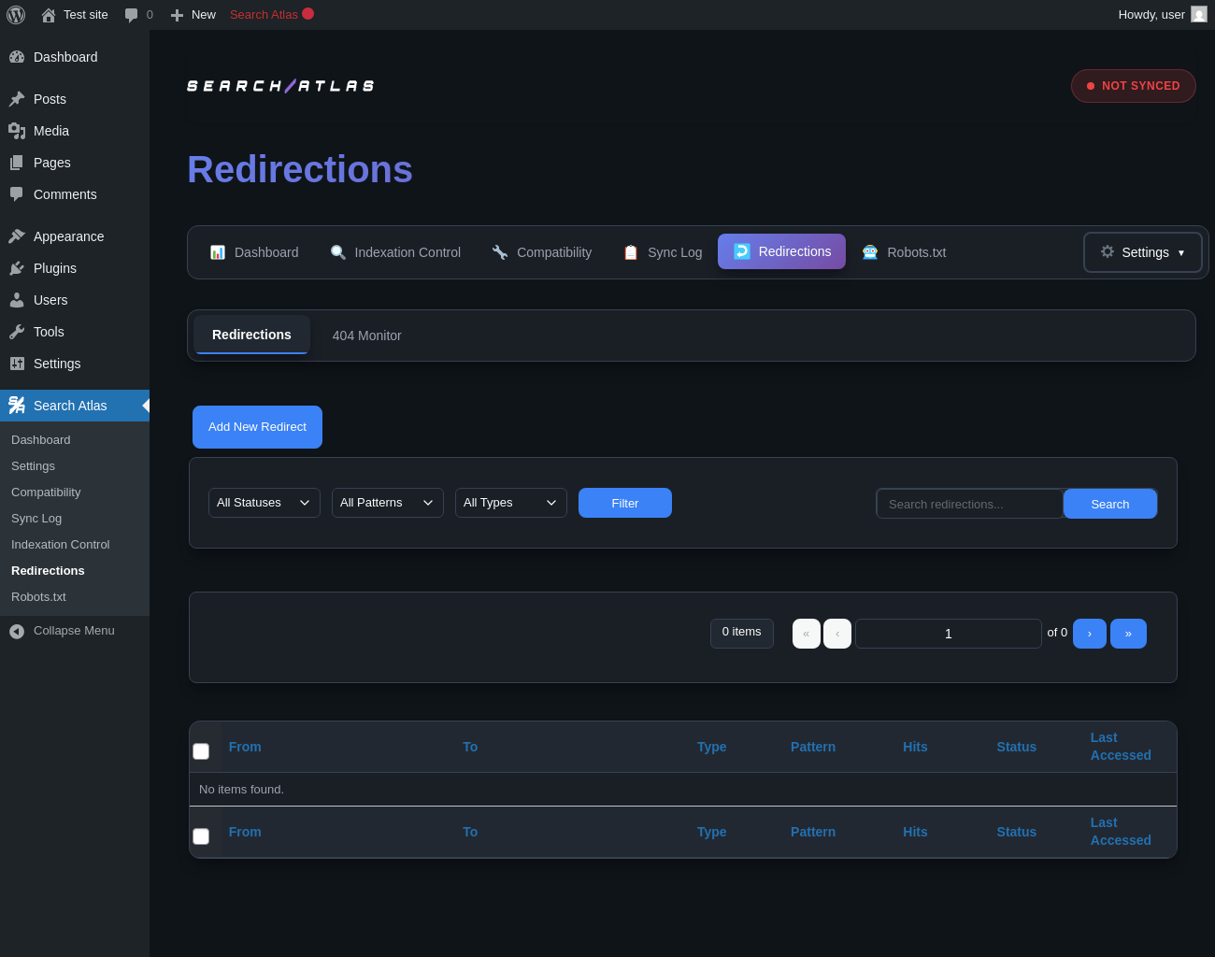Click the Users person icon
This screenshot has height=957, width=1215.
17,300
